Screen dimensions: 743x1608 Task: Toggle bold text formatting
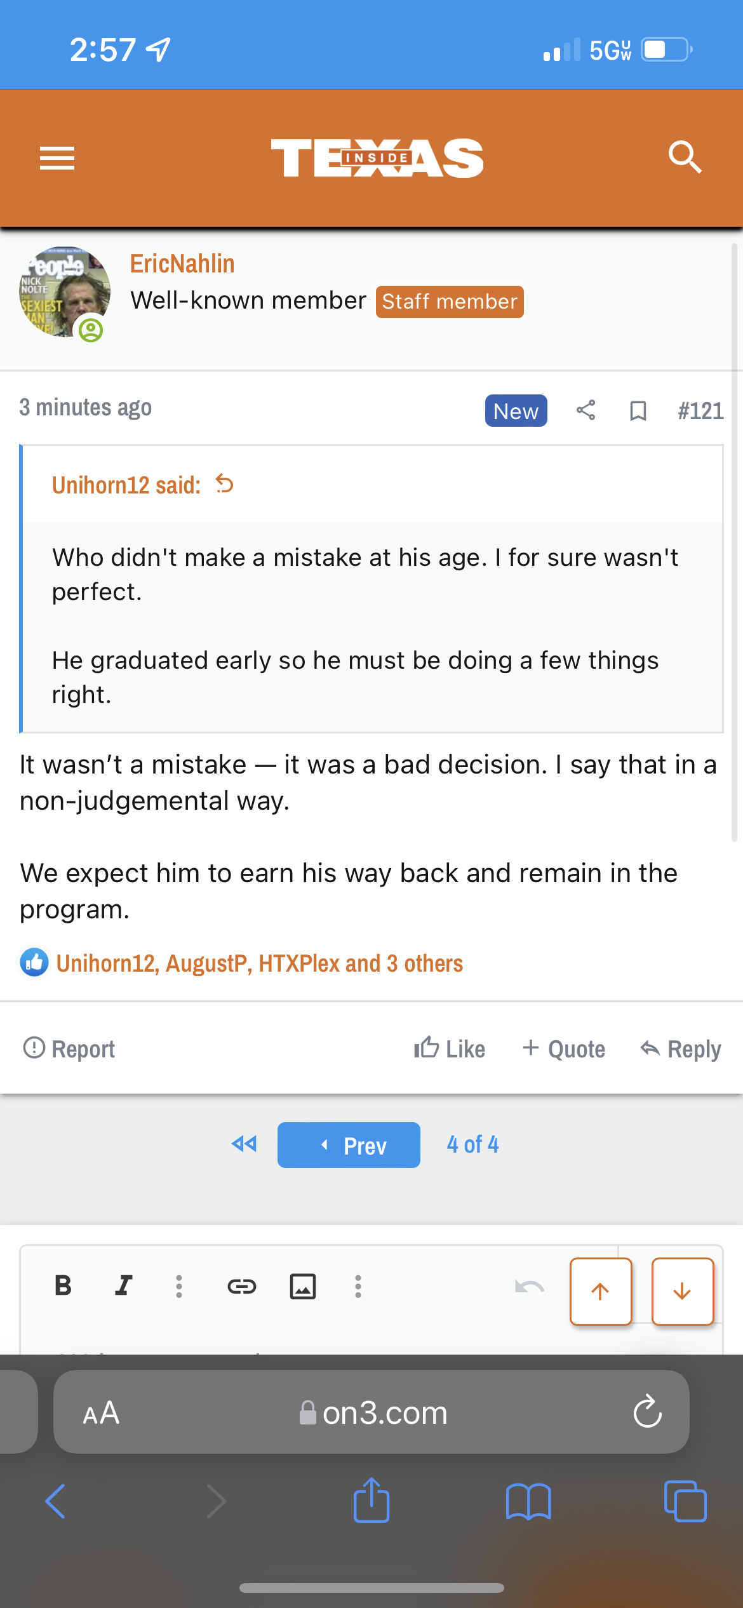point(63,1286)
